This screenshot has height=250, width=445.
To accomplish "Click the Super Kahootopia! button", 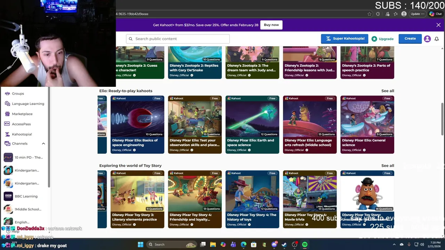I will (345, 39).
